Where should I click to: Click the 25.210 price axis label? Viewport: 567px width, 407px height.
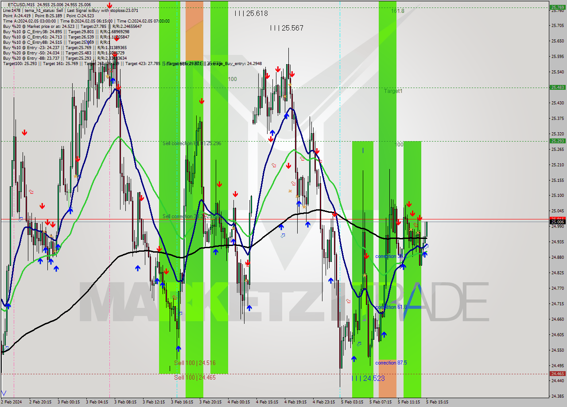(x=557, y=165)
